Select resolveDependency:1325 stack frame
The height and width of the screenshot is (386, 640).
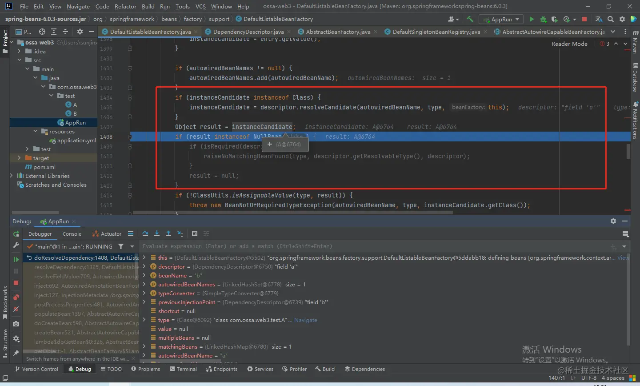click(x=86, y=267)
